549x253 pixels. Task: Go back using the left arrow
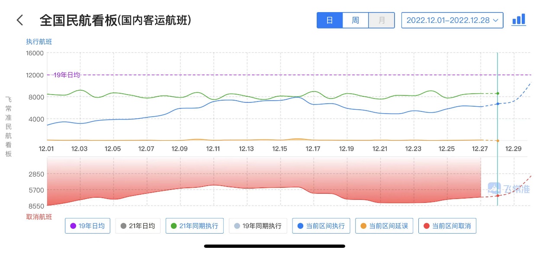point(19,20)
